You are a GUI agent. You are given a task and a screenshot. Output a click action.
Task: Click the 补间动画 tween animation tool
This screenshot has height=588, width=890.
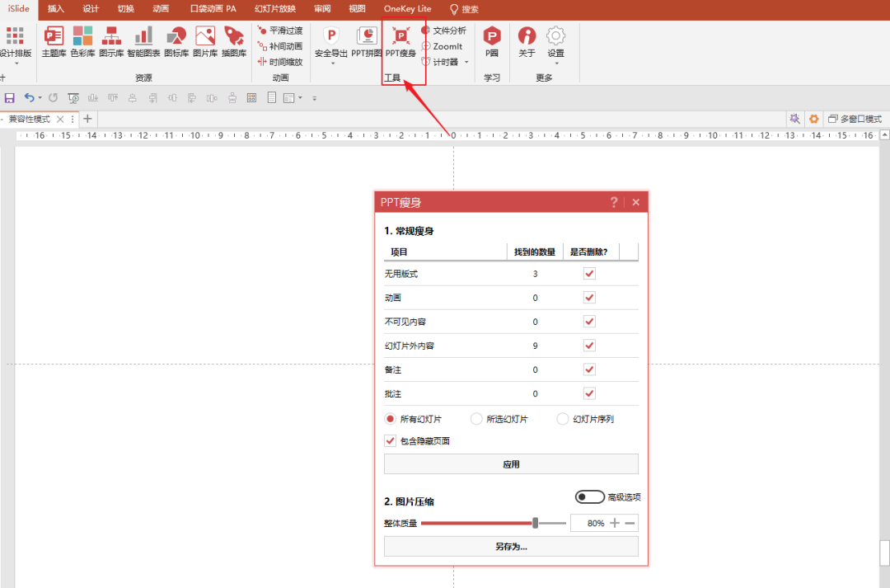(280, 46)
